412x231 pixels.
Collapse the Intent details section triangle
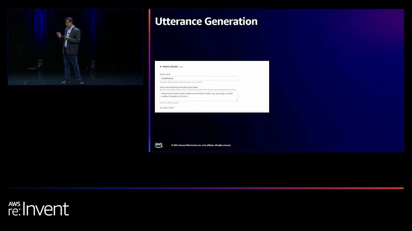click(x=160, y=67)
